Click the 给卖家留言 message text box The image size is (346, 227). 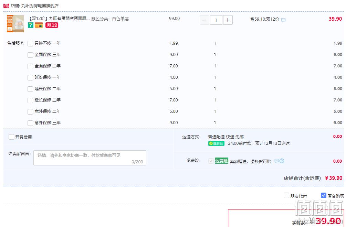pyautogui.click(x=90, y=158)
